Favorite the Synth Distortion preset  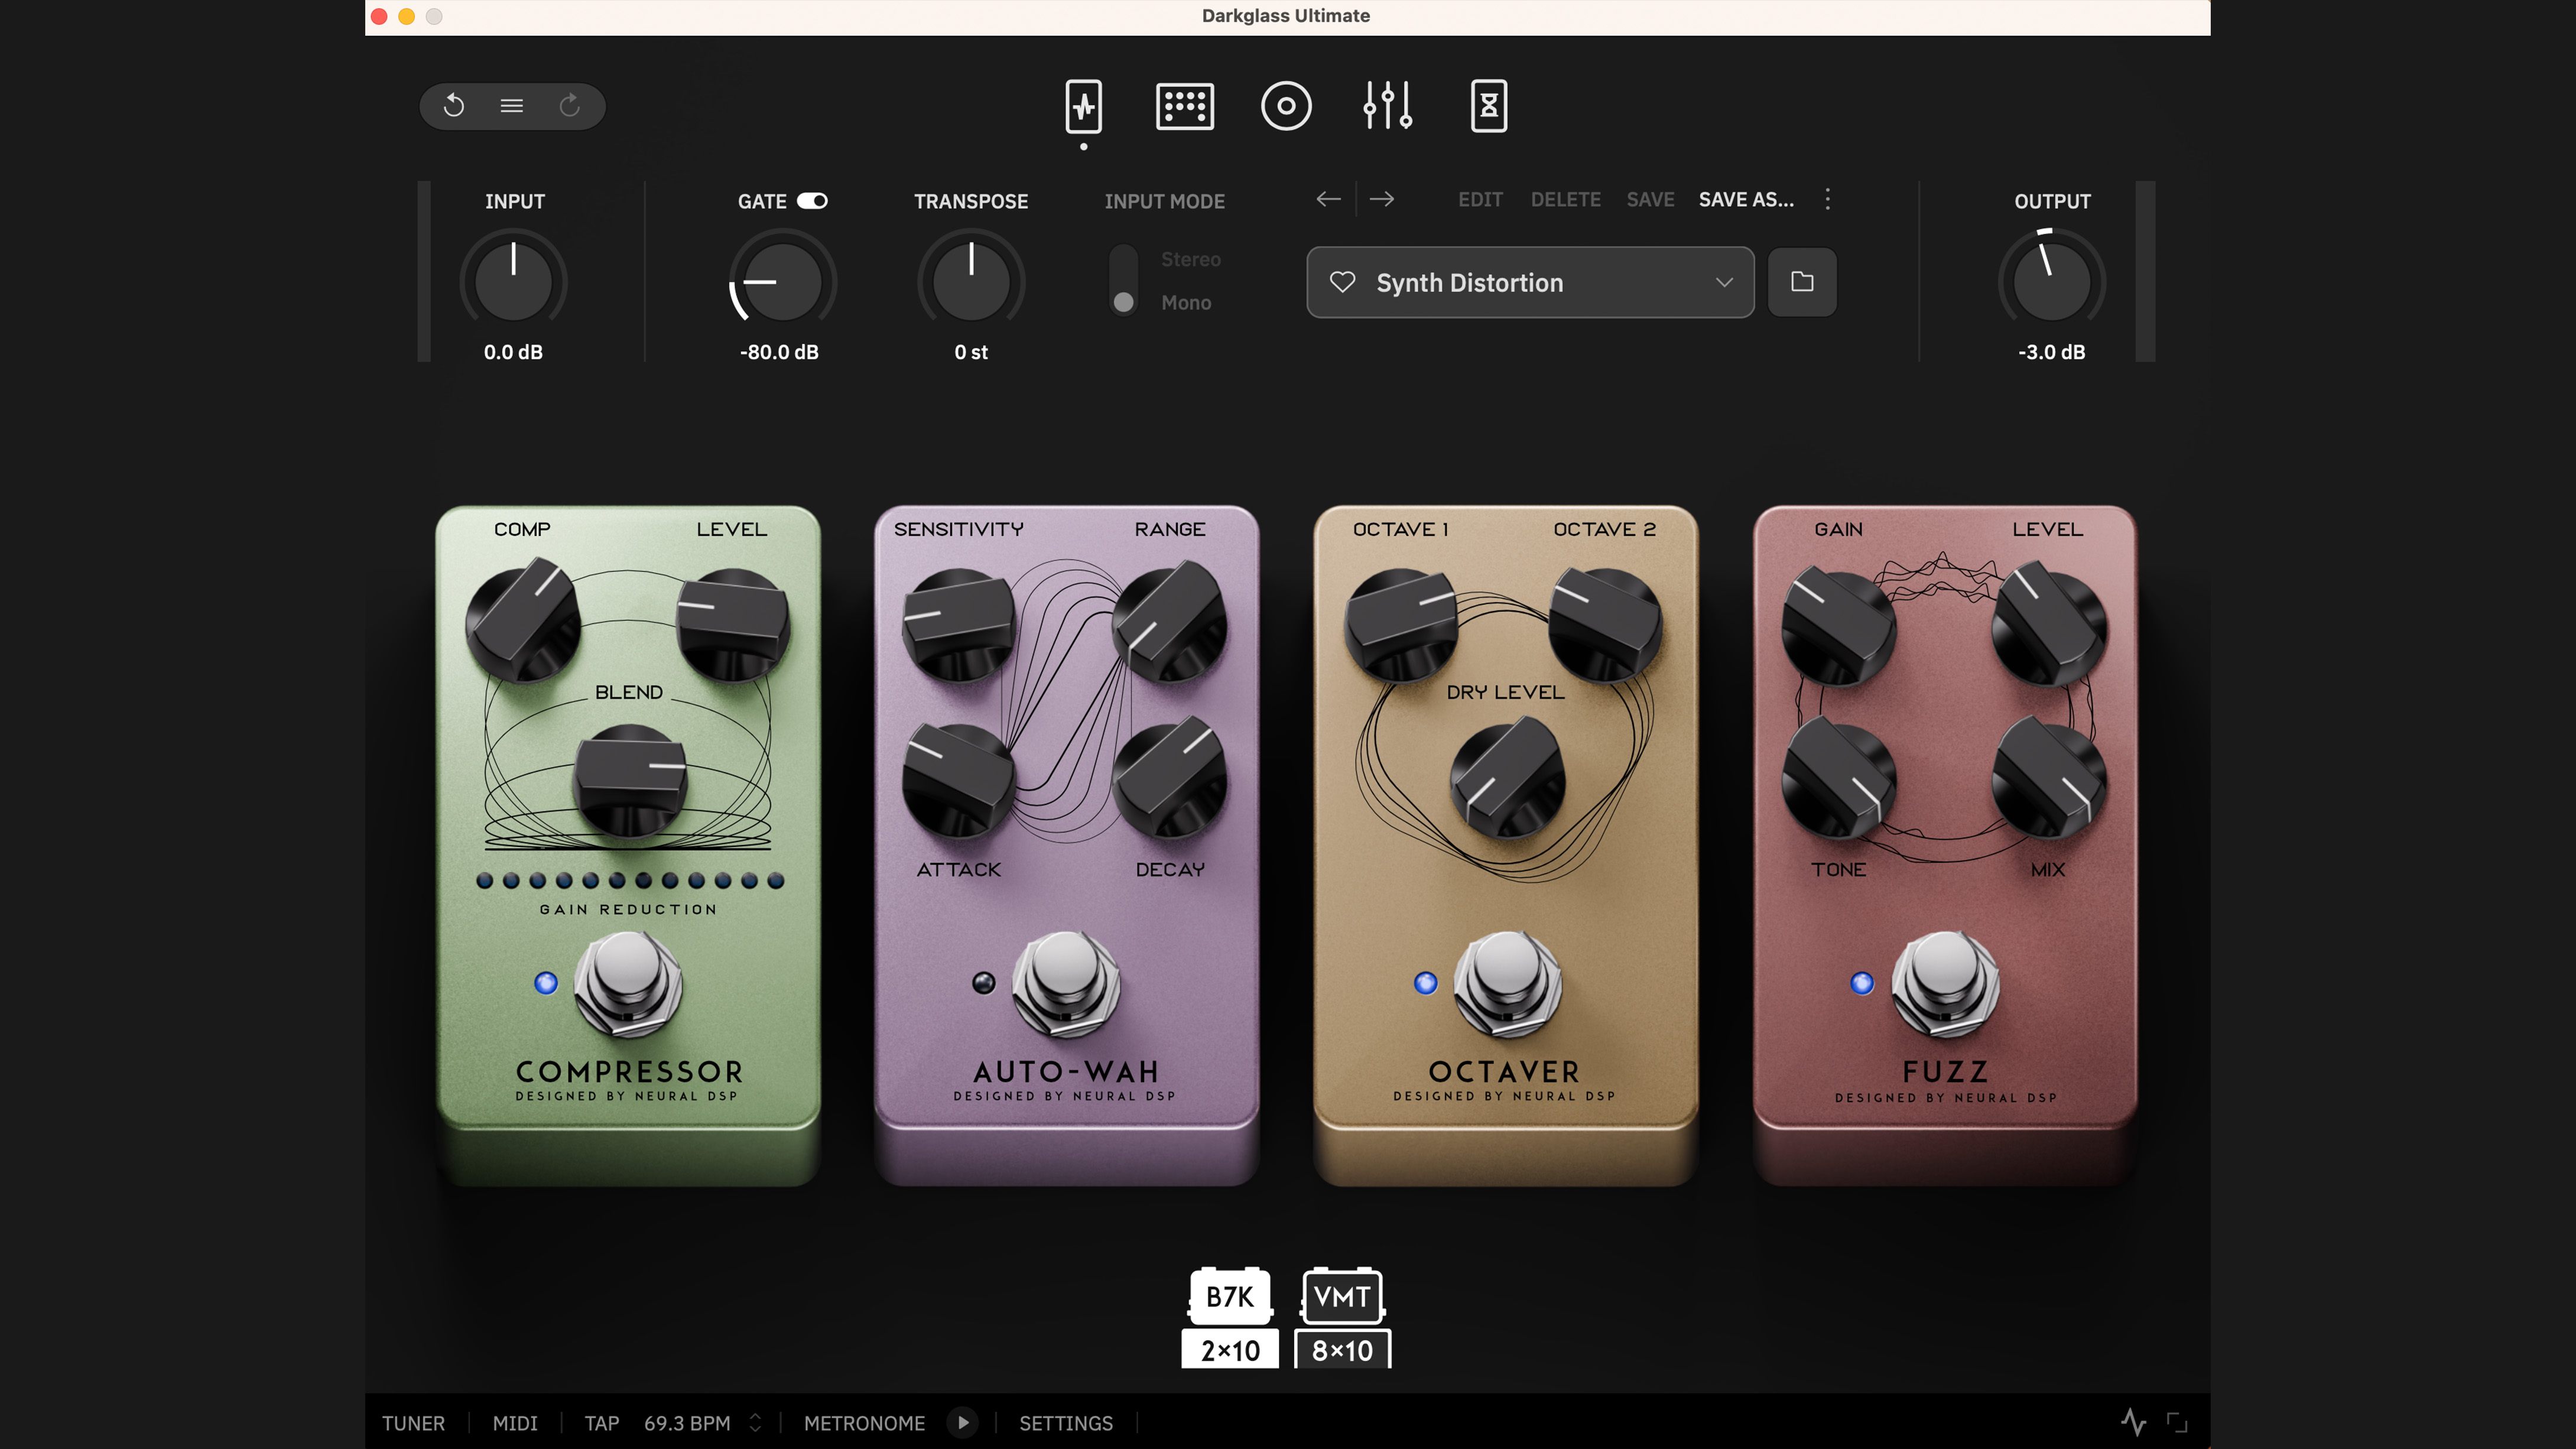coord(1343,282)
